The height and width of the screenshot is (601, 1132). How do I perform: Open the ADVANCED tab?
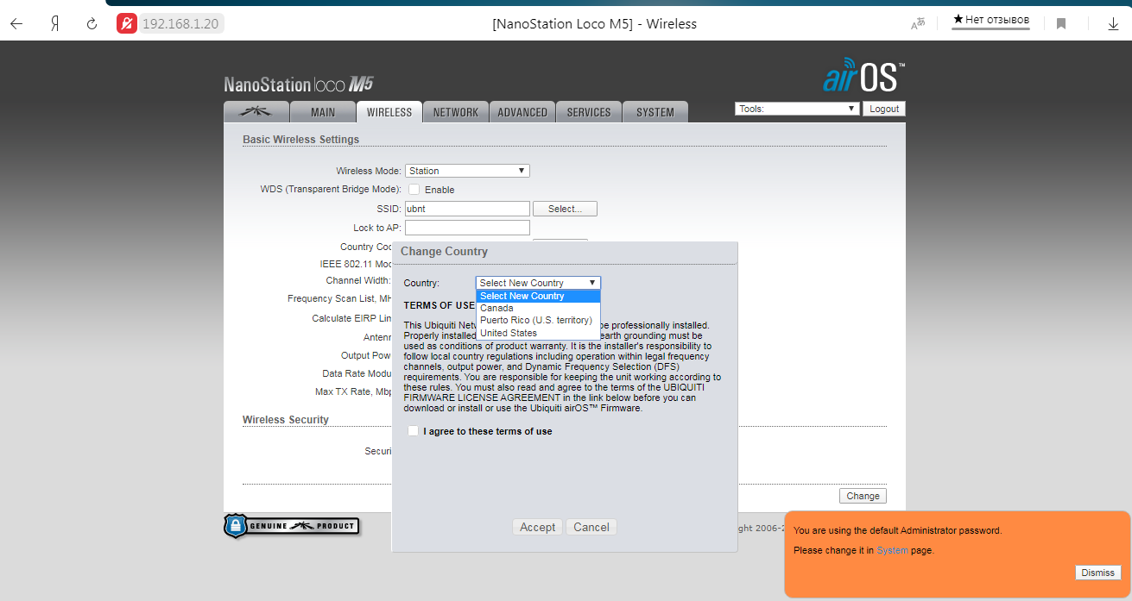(522, 112)
